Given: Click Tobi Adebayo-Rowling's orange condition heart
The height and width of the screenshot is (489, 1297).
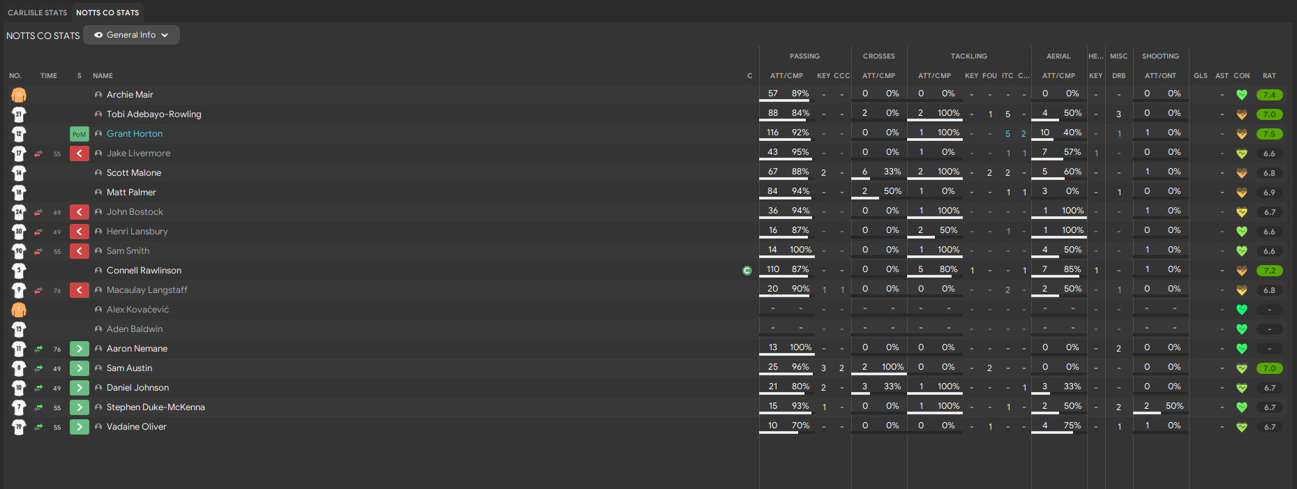Looking at the screenshot, I should point(1242,114).
